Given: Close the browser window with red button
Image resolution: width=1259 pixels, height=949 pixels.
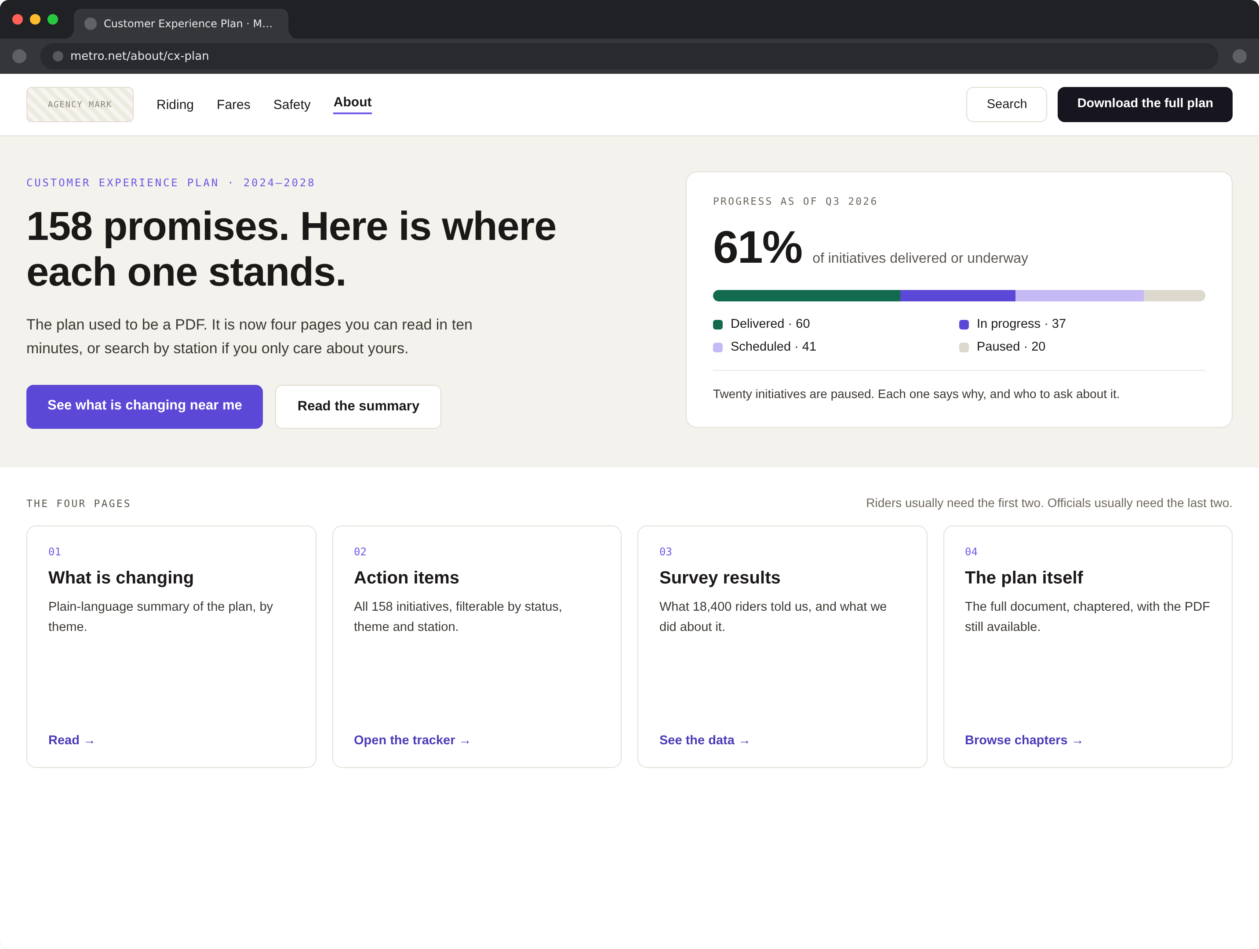Looking at the screenshot, I should tap(18, 19).
